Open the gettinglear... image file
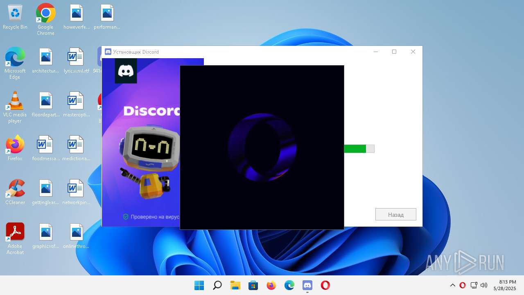 click(x=45, y=193)
